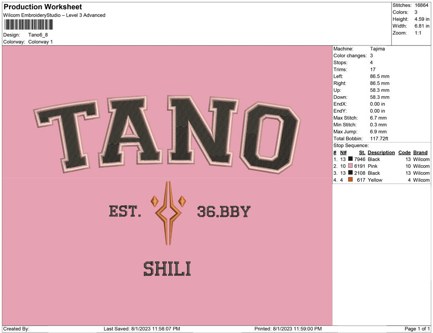This screenshot has width=433, height=333.
Task: Click the 'Code' column header
Action: coord(404,152)
